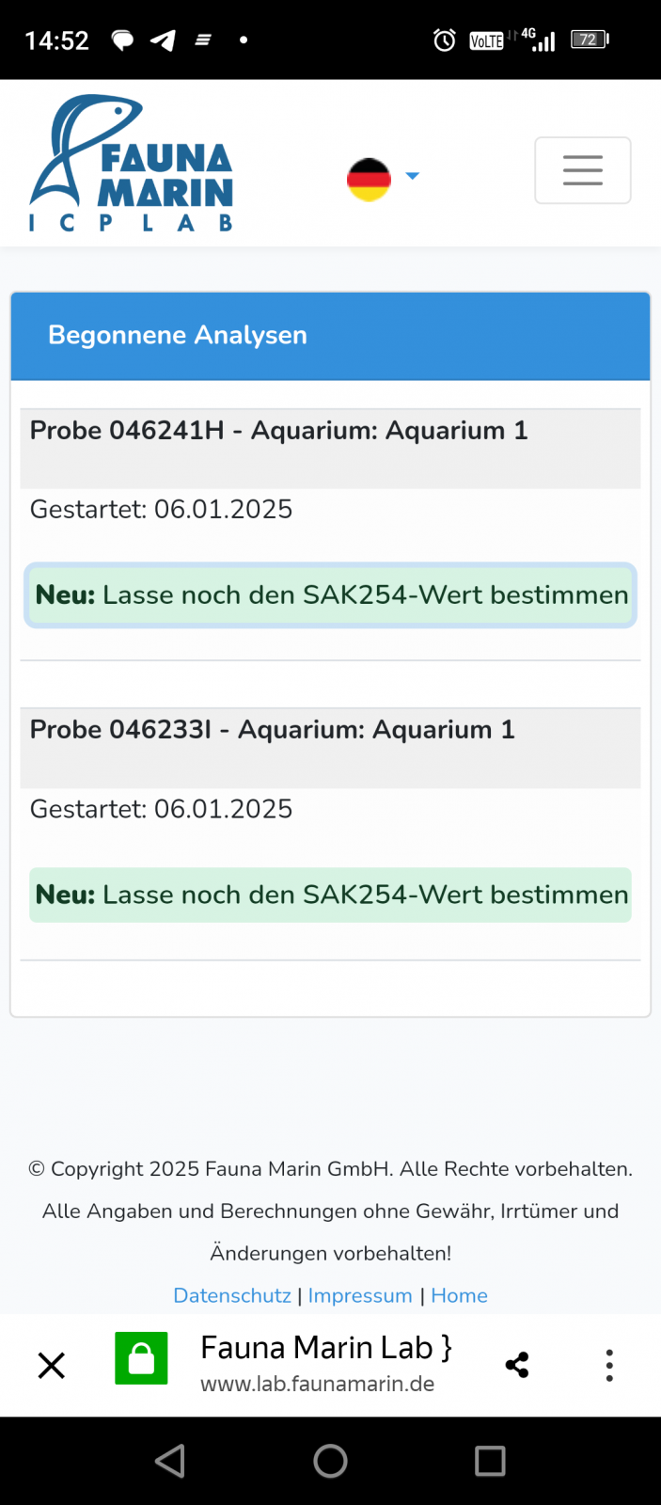This screenshot has width=661, height=1505.
Task: Click the Fauna Marin ICP Lab logo
Action: pos(132,164)
